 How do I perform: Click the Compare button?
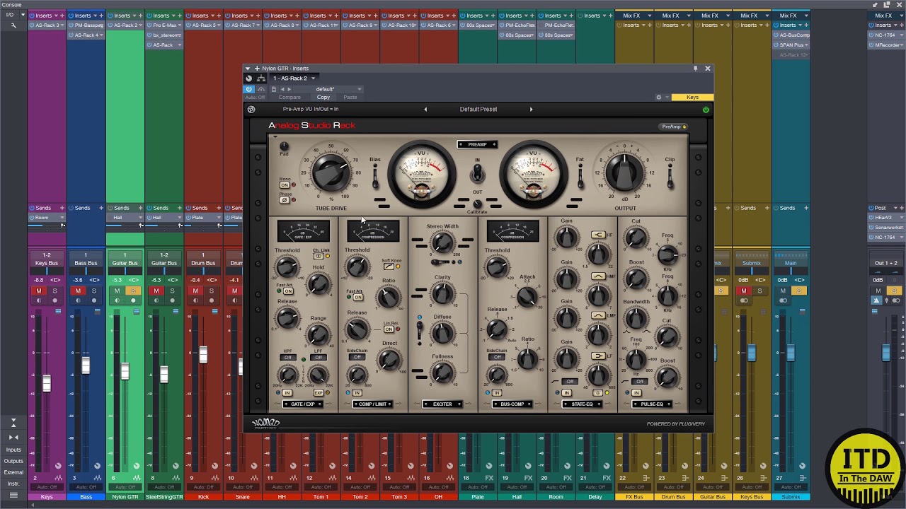(289, 98)
